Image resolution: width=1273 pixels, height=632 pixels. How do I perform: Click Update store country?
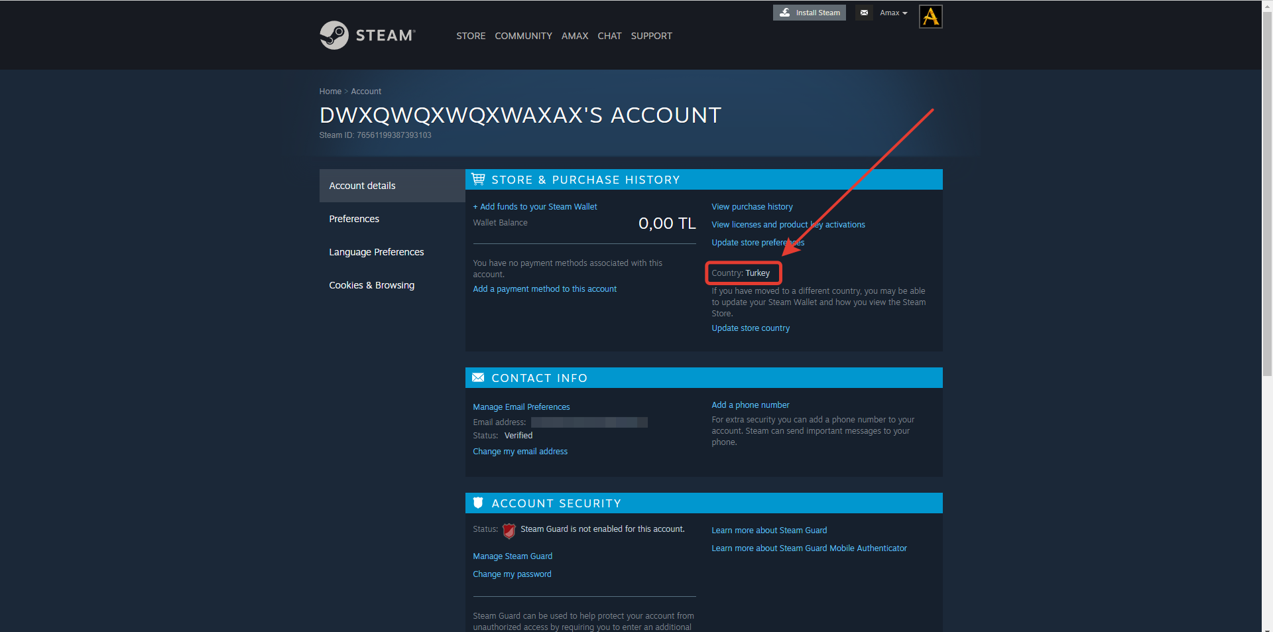751,328
